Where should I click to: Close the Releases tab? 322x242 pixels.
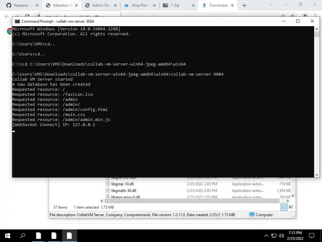click(x=37, y=5)
